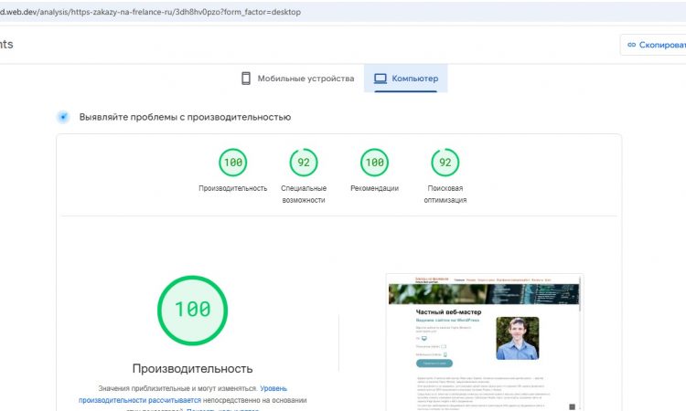Select the Компьютер tab

pos(405,79)
